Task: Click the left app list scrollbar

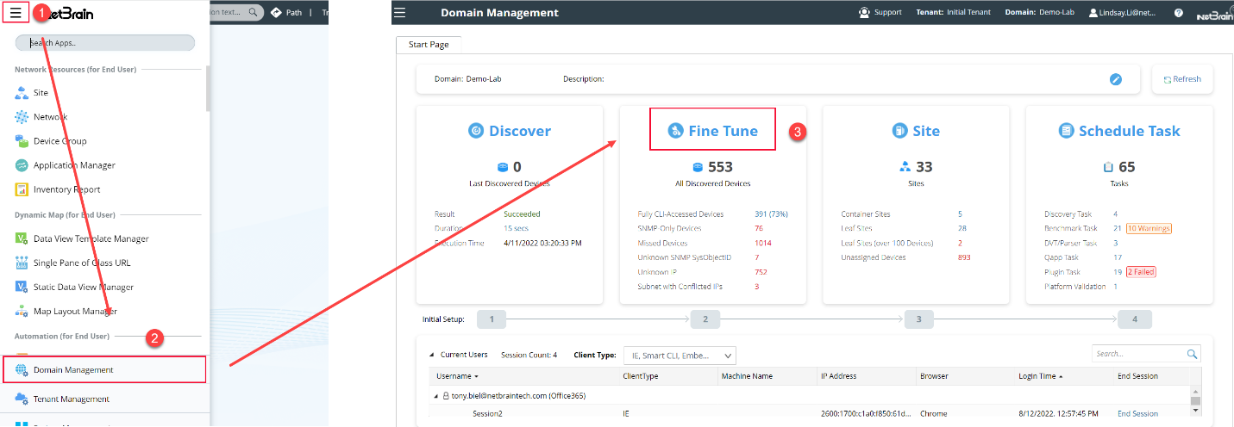Action: click(x=207, y=88)
